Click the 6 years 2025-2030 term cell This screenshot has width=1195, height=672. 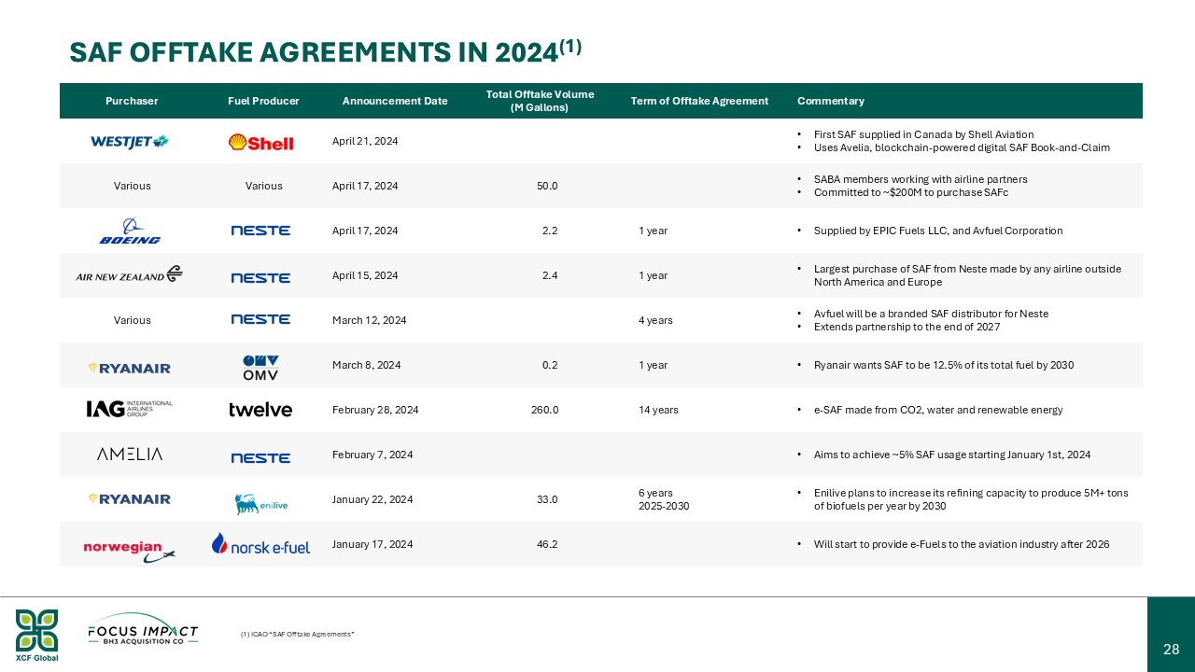pyautogui.click(x=662, y=499)
